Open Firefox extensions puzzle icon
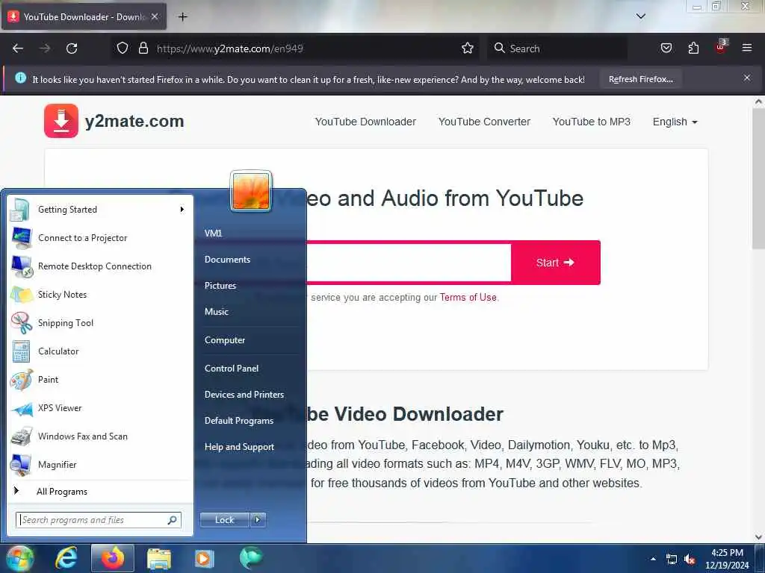Viewport: 765px width, 573px height. pos(693,48)
